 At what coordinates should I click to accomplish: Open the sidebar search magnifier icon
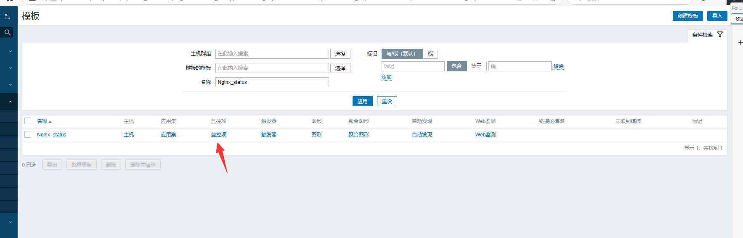pos(7,32)
